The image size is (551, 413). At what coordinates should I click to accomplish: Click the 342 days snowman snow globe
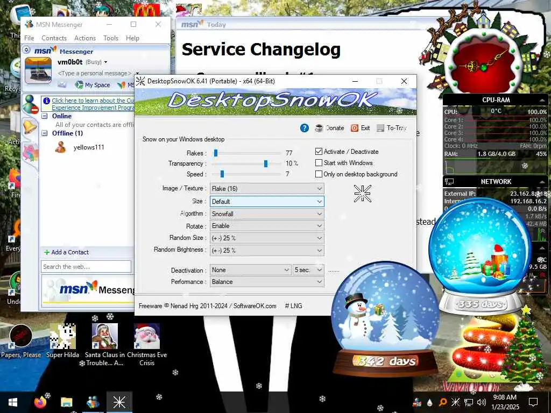385,318
